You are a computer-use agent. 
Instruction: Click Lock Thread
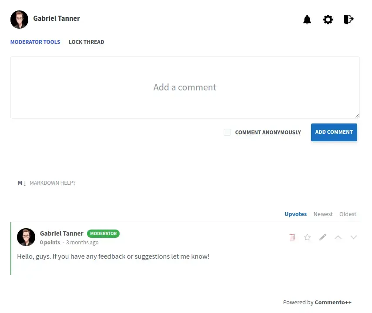[86, 42]
